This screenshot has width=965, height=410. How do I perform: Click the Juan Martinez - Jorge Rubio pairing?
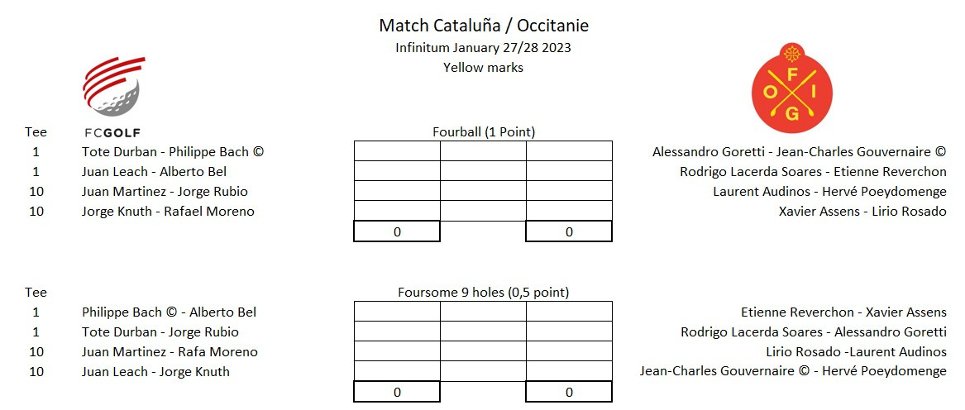pos(165,192)
